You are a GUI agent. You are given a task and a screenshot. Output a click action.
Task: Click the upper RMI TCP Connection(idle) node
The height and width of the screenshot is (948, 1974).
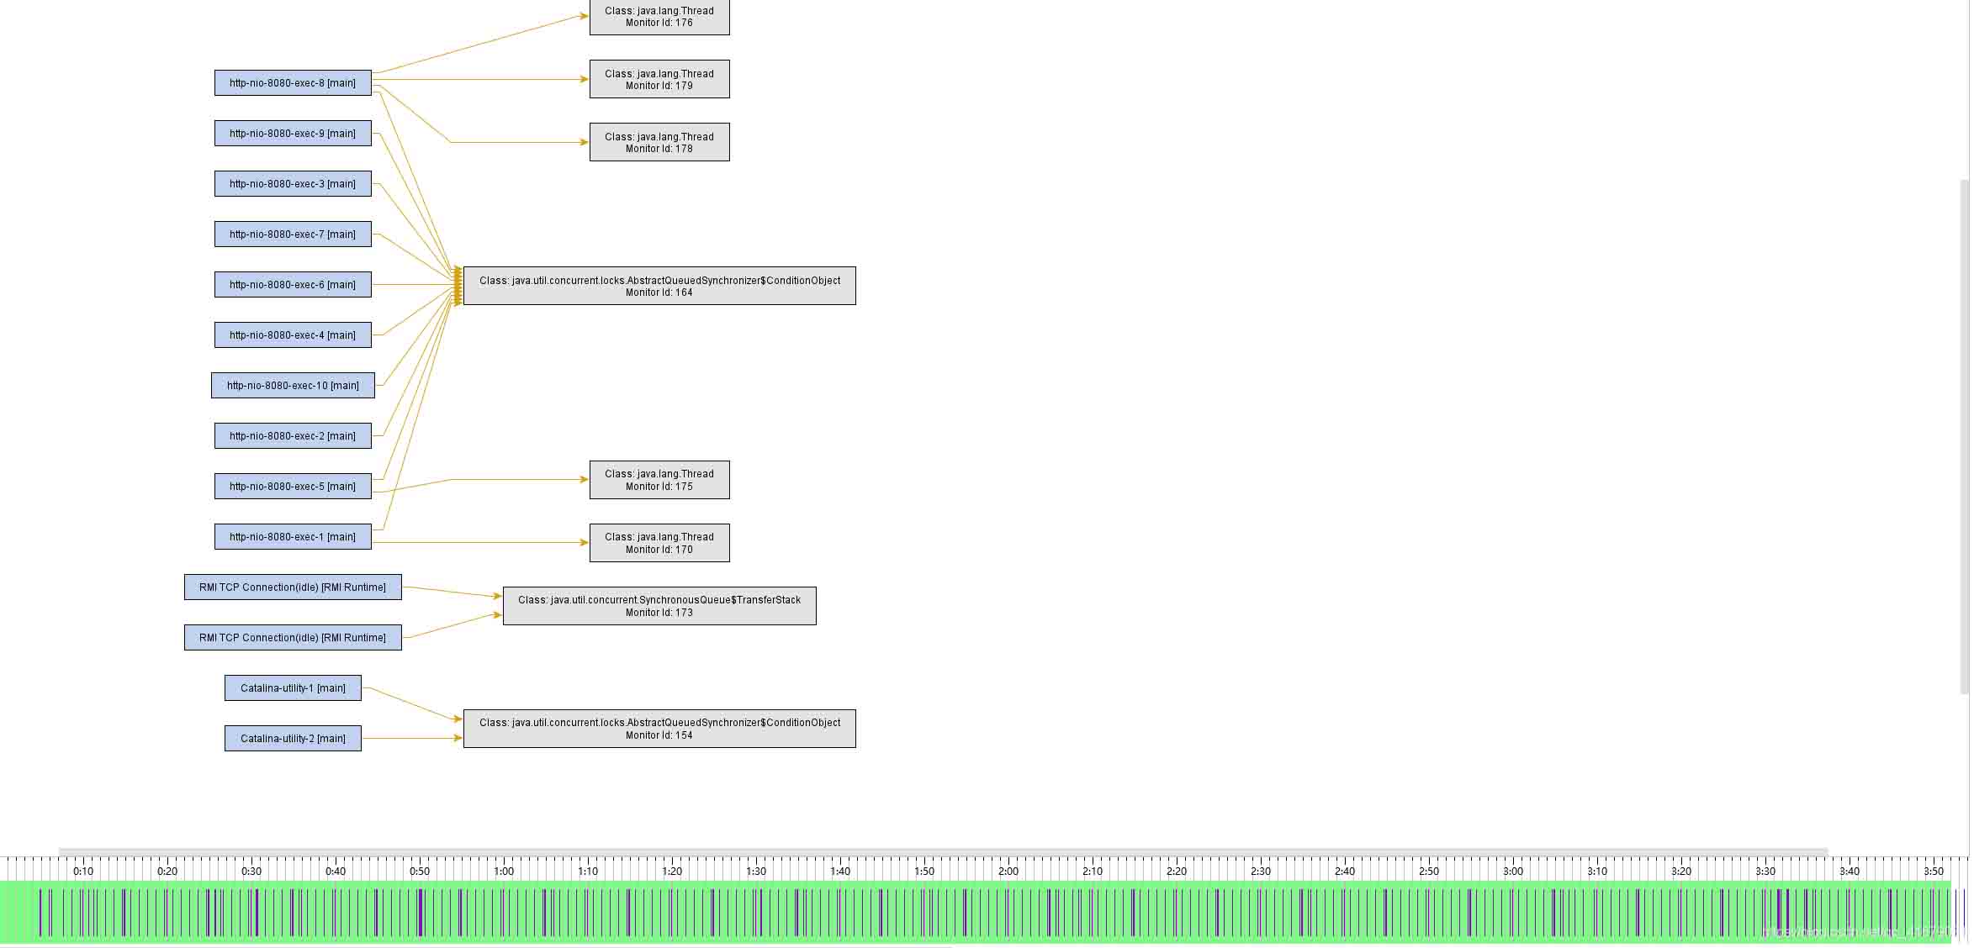(x=293, y=587)
